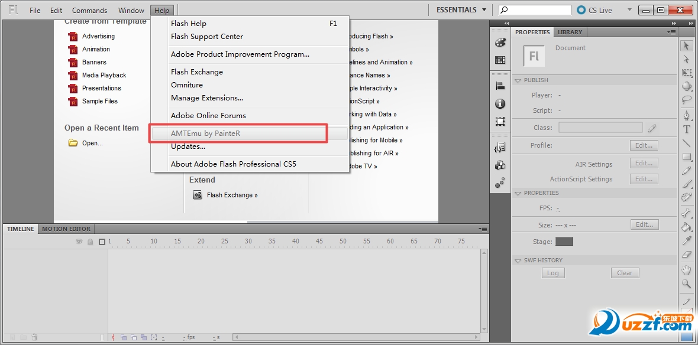
Task: Click the Log button in SWF History
Action: click(x=553, y=273)
